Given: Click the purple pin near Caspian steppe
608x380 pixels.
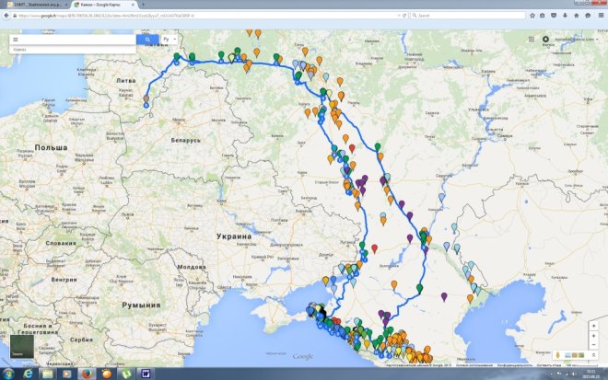Looking at the screenshot, I should pyautogui.click(x=444, y=297).
